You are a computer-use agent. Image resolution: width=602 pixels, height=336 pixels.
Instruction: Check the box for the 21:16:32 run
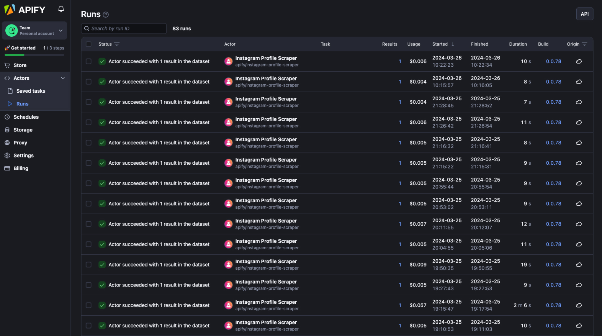(89, 143)
